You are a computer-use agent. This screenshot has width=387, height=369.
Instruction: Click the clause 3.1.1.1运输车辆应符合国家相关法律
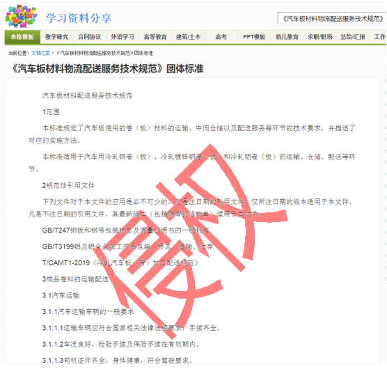point(131,328)
